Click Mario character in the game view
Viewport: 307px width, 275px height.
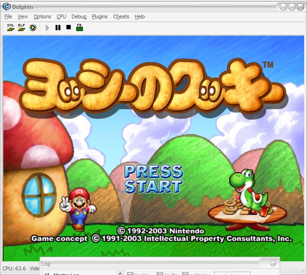pos(78,209)
